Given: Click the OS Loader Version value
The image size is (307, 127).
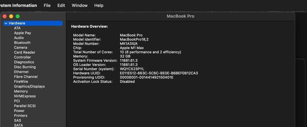Looking at the screenshot, I should [129, 65].
